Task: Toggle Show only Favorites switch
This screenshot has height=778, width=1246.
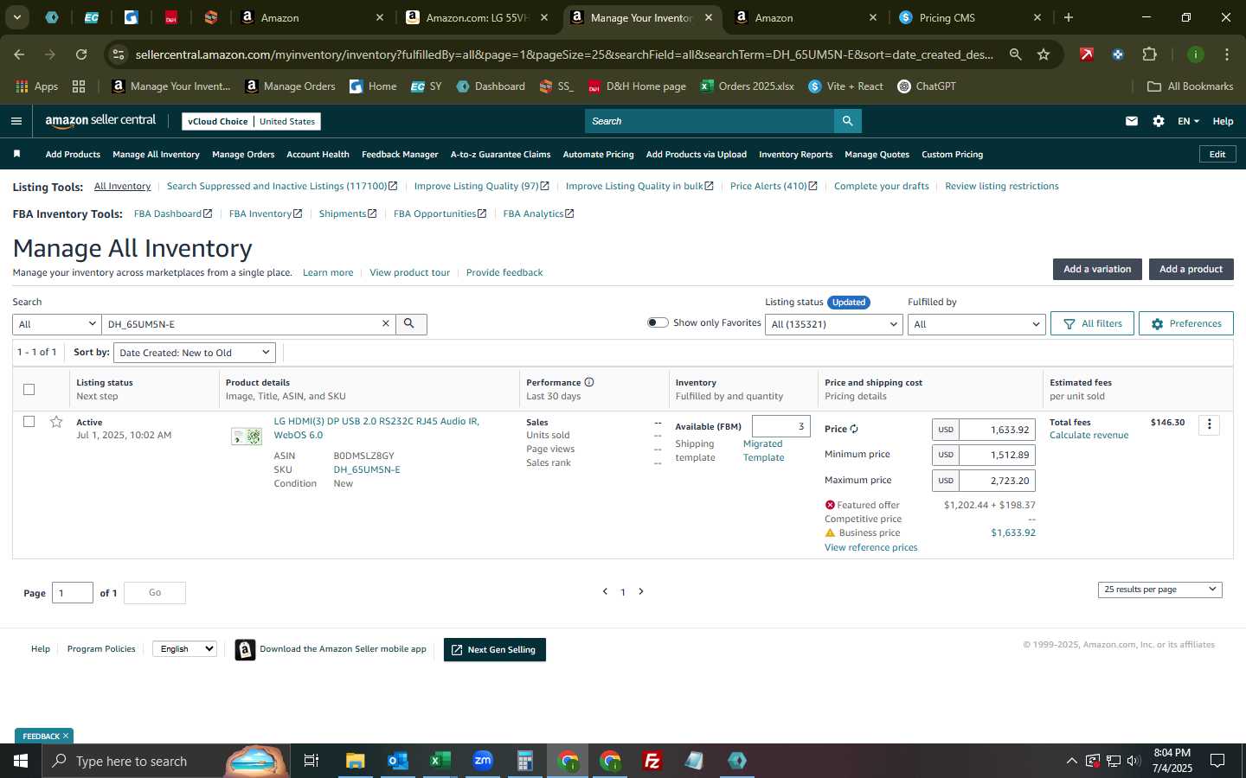Action: click(658, 322)
